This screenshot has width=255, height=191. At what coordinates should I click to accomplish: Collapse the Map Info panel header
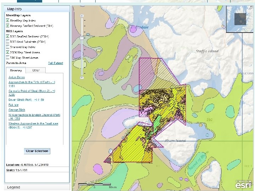(x=37, y=9)
